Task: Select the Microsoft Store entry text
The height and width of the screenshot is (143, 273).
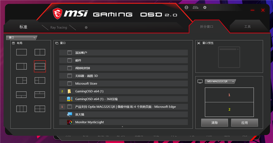Action: tap(86, 84)
